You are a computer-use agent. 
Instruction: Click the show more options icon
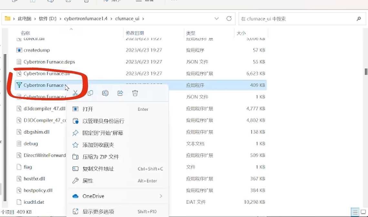pos(75,212)
